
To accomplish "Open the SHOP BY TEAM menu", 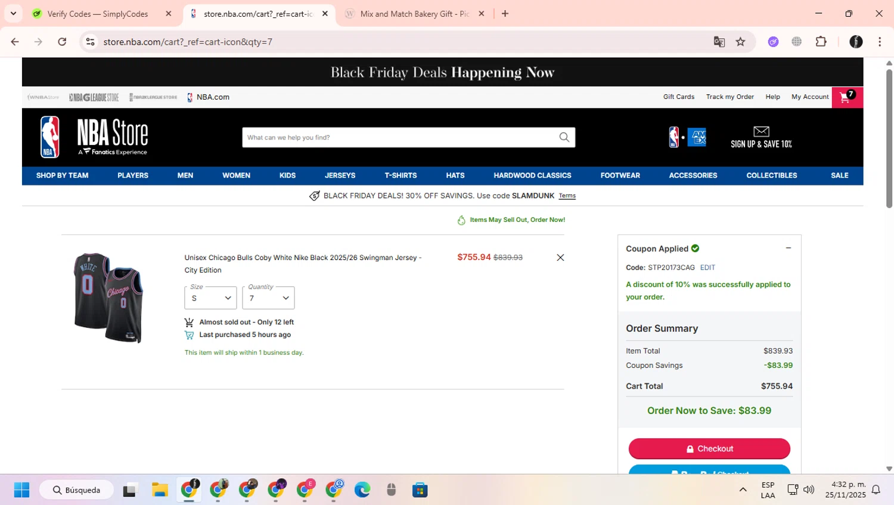I will point(62,175).
